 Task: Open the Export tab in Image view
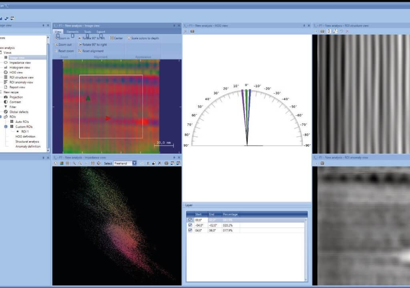click(100, 32)
